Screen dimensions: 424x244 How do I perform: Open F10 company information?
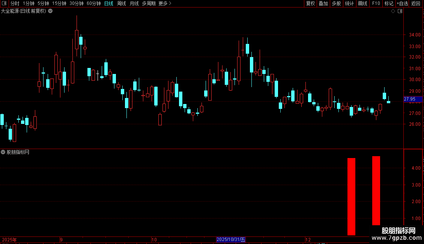pyautogui.click(x=376, y=3)
